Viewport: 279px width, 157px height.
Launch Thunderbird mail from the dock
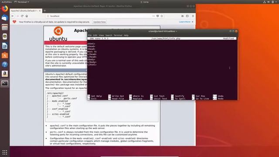click(x=5, y=18)
